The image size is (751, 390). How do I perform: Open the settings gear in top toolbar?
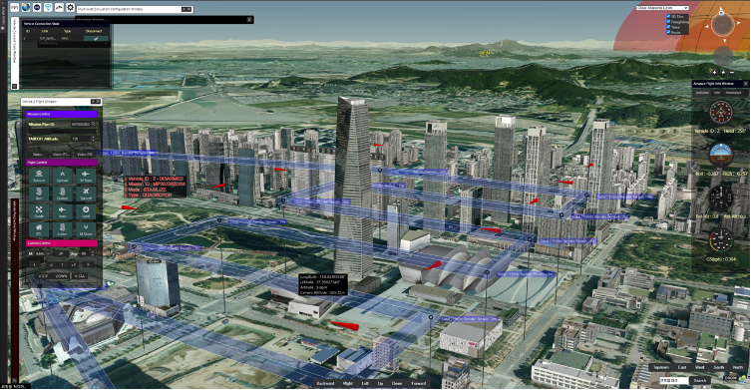tap(70, 7)
